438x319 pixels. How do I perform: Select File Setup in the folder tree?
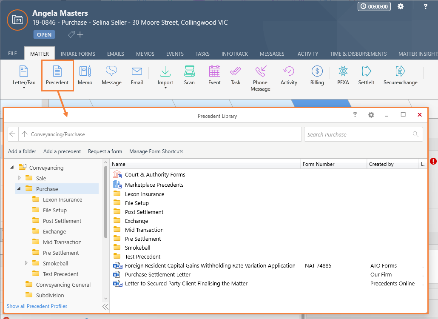[x=55, y=210]
